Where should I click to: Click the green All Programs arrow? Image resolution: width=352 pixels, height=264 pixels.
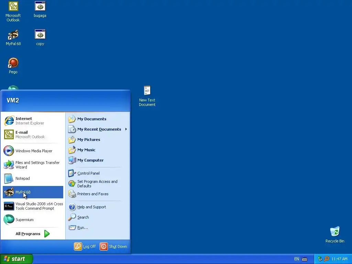47,234
